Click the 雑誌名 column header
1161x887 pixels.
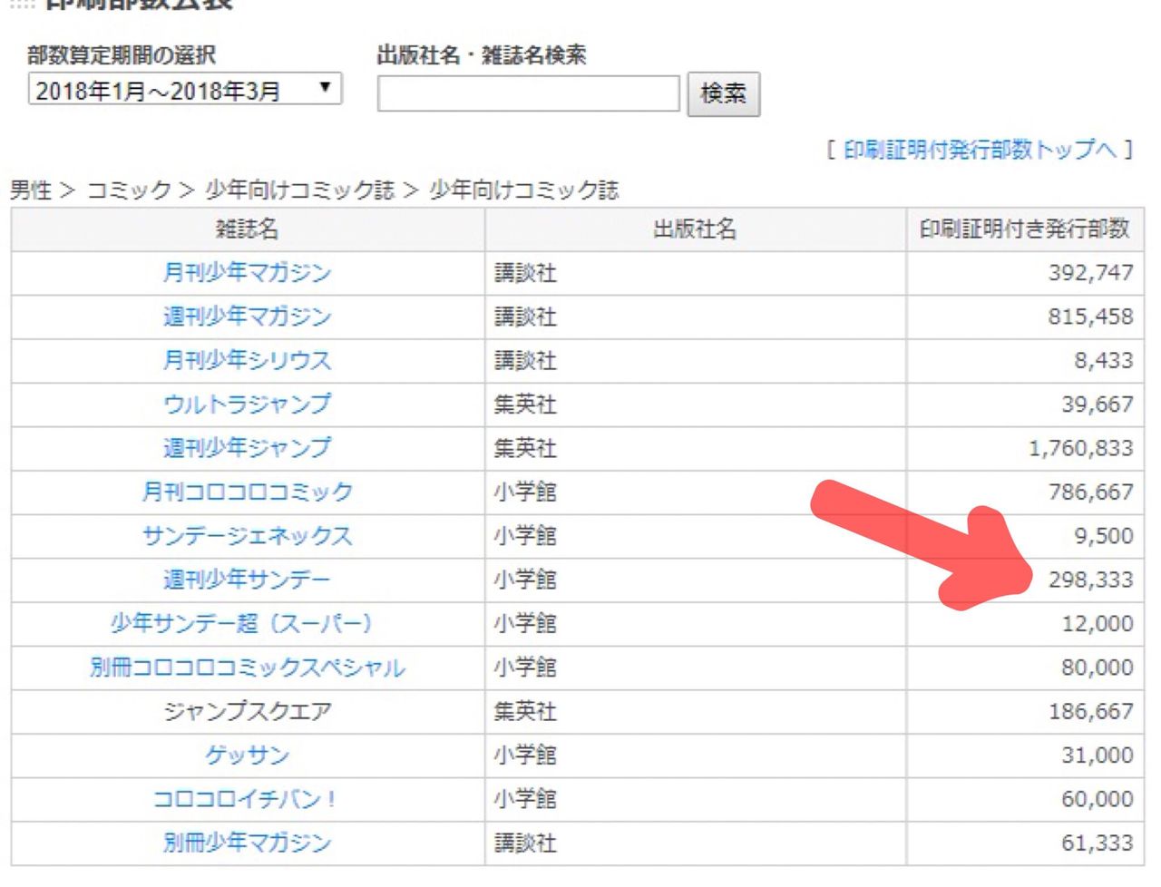(x=247, y=229)
